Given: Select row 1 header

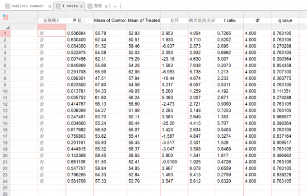Looking at the screenshot, I should click(5, 33).
